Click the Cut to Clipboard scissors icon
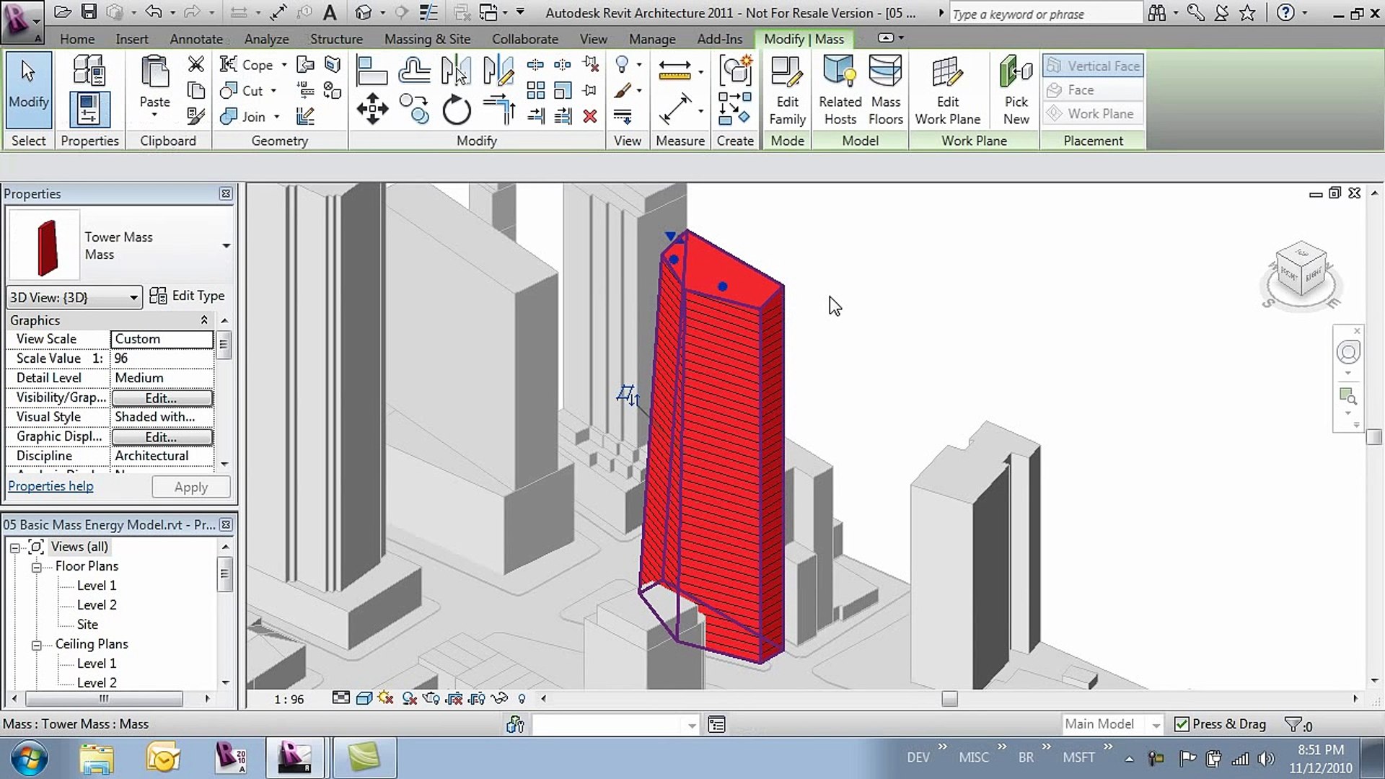This screenshot has width=1385, height=779. coord(195,65)
